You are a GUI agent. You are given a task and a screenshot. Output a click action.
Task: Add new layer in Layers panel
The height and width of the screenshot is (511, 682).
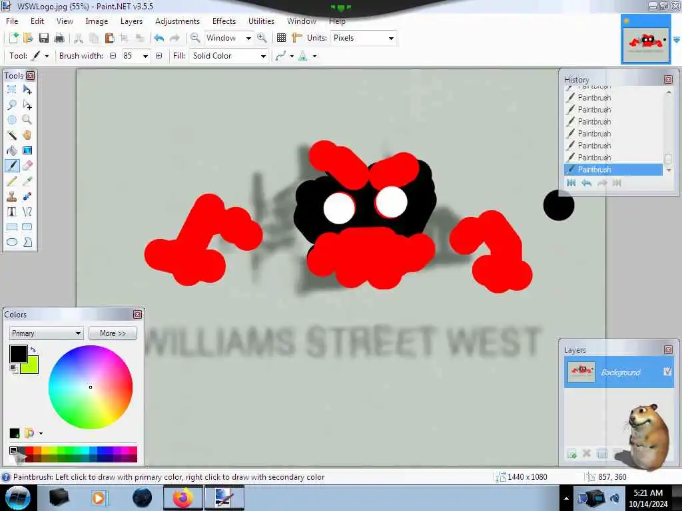pos(571,454)
